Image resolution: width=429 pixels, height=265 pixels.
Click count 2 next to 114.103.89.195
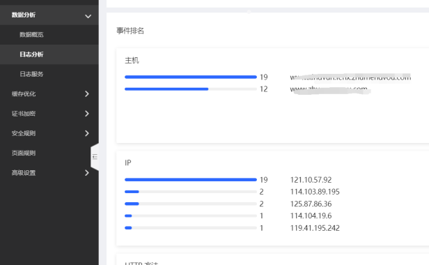pos(262,192)
